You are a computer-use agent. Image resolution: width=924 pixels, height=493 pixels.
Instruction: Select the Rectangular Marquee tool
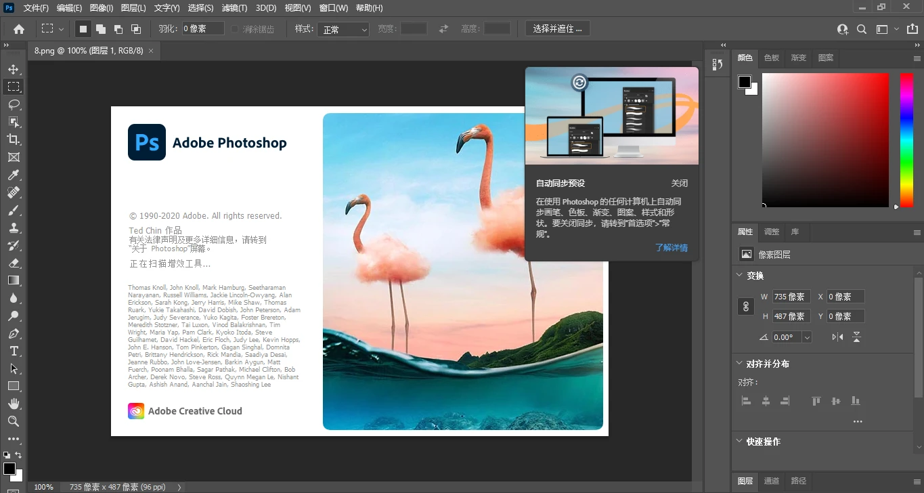14,87
